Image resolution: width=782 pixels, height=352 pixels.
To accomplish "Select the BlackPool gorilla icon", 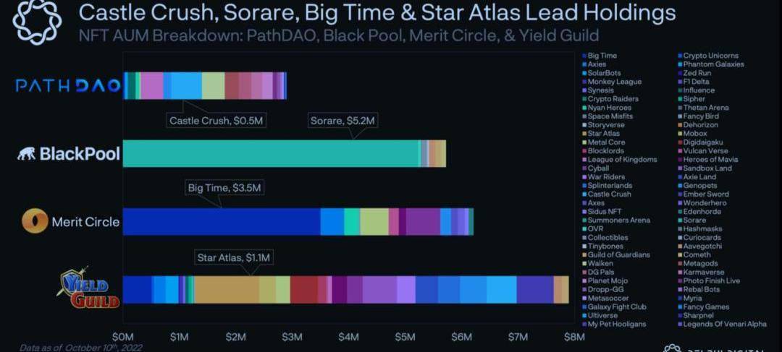I will coord(26,154).
